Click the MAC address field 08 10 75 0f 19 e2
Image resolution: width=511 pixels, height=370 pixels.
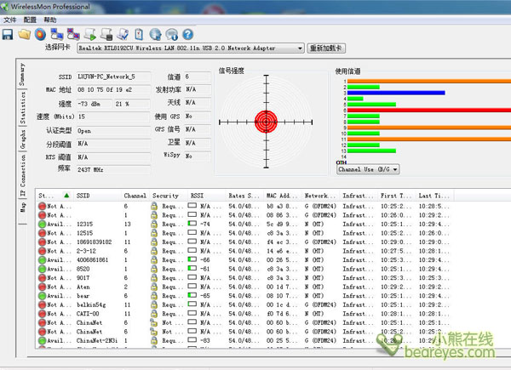tap(113, 90)
